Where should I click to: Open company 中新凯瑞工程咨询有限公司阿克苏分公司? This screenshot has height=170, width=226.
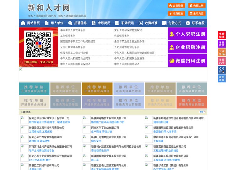tap(176, 137)
